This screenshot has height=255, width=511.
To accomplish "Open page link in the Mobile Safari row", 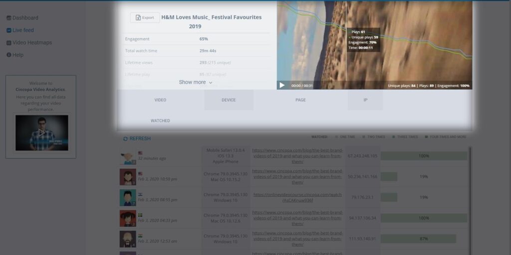I will (297, 156).
